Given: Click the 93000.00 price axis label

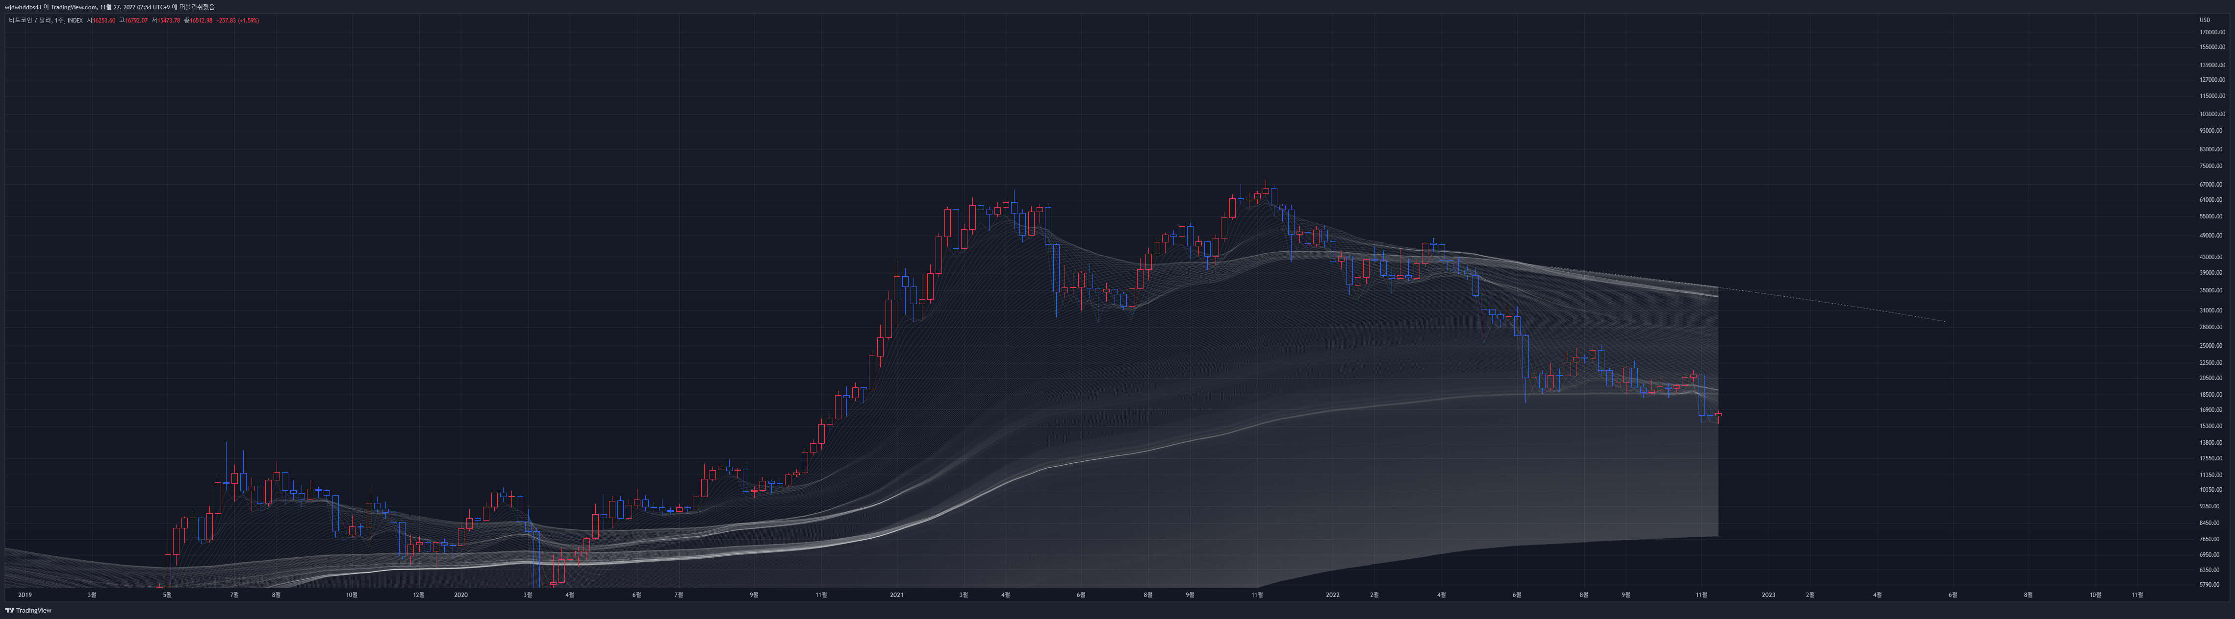Looking at the screenshot, I should (x=2210, y=131).
